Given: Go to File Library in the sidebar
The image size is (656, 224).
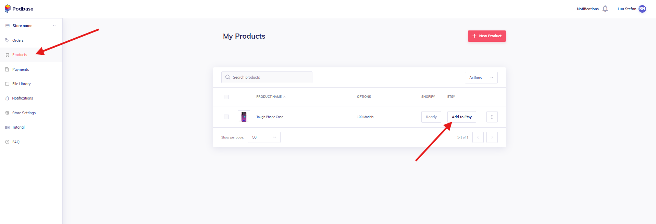Looking at the screenshot, I should [x=21, y=84].
